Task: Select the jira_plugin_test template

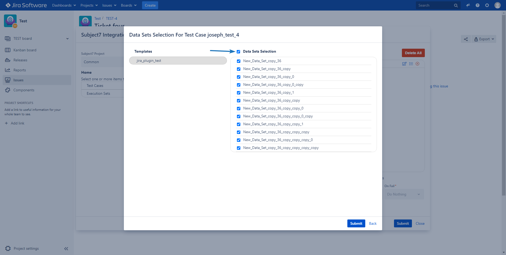Action: click(178, 61)
